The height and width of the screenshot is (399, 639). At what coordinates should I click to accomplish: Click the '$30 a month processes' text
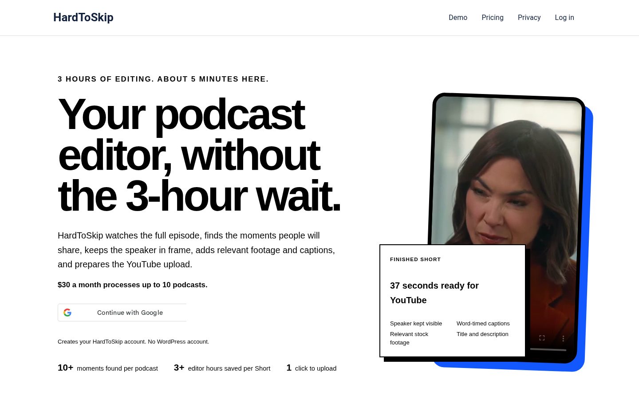(x=132, y=285)
